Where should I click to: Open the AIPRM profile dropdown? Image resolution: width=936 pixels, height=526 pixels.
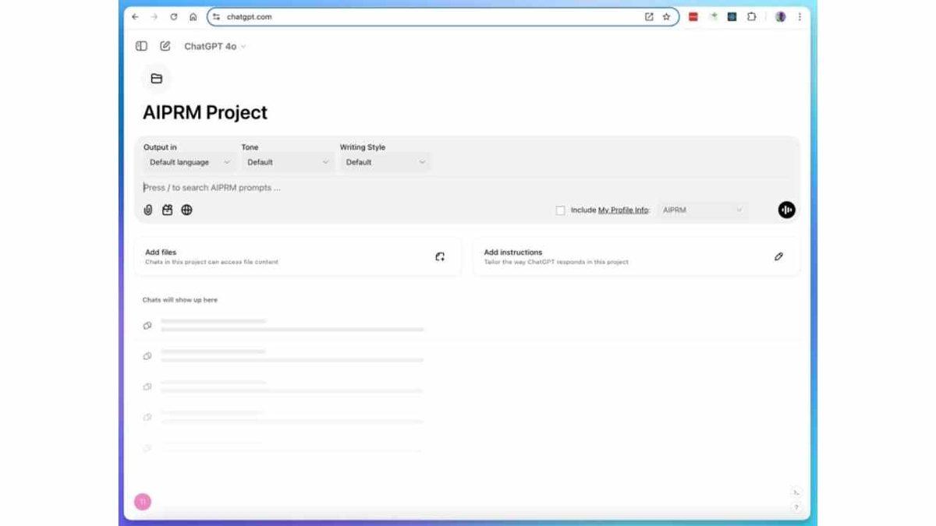tap(701, 210)
